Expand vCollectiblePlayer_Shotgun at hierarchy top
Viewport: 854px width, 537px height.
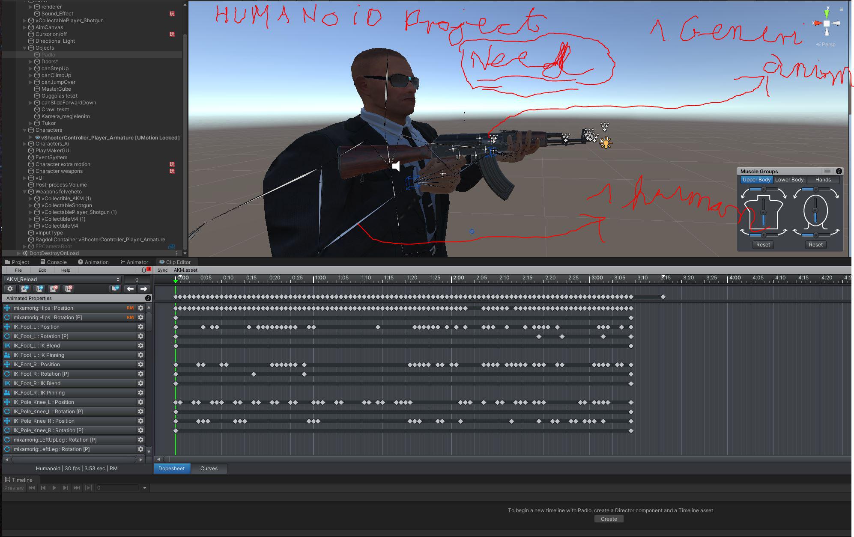[x=25, y=21]
